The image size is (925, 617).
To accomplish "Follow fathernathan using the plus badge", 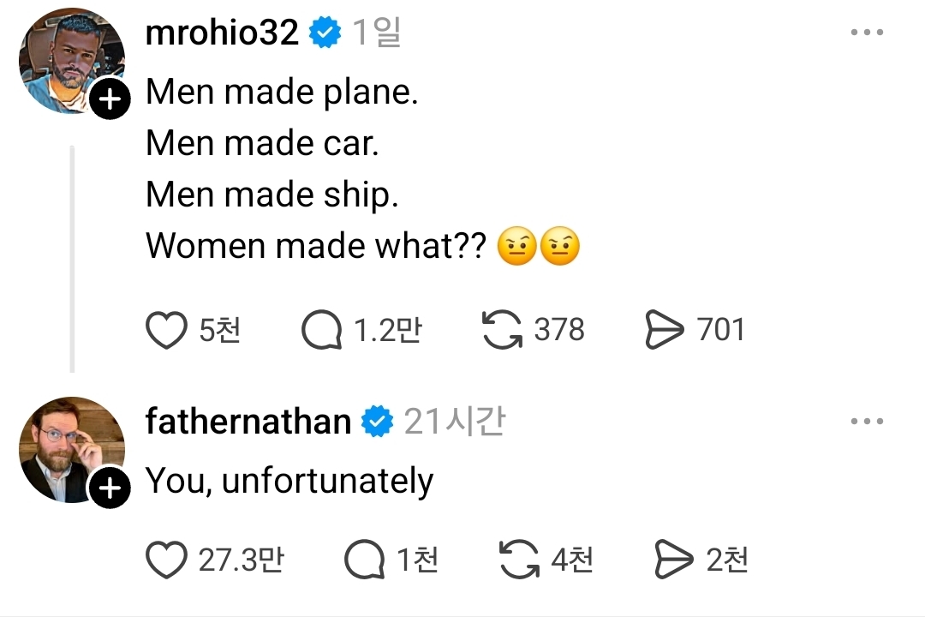I will (110, 489).
